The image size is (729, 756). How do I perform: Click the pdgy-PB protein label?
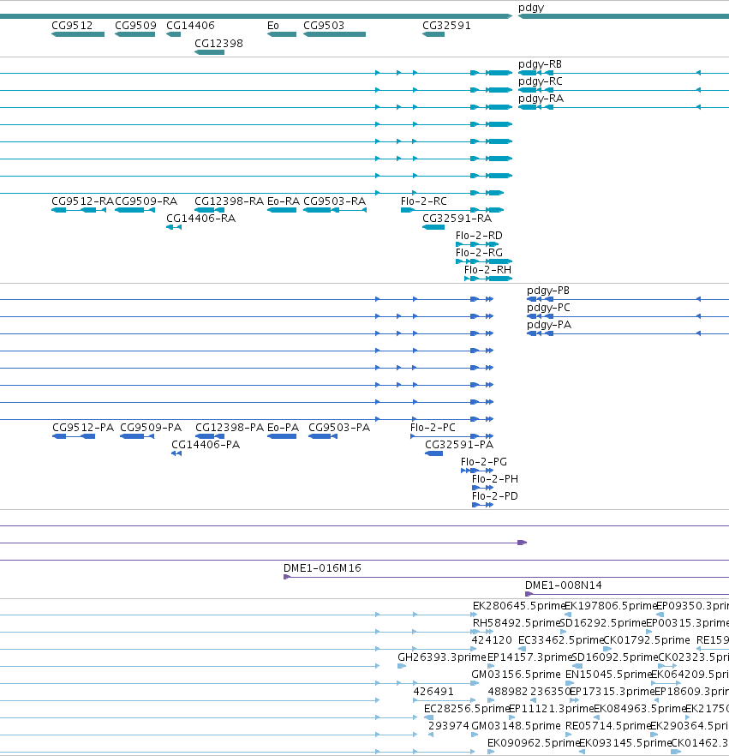coord(548,291)
